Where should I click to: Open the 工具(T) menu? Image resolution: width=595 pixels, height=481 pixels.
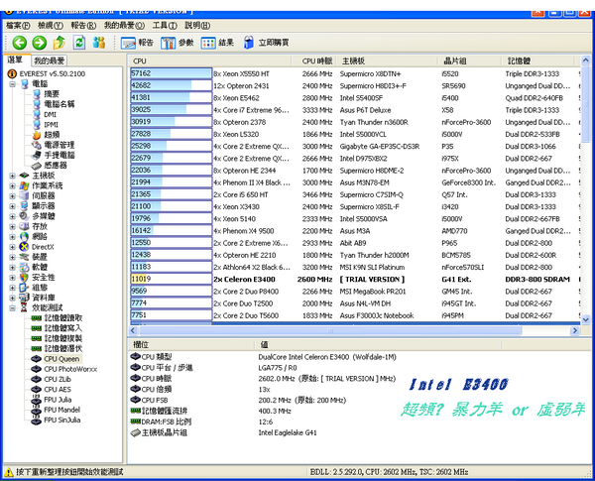pyautogui.click(x=165, y=26)
